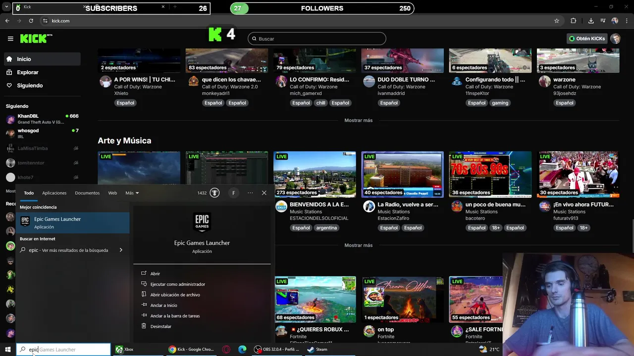Select the Documentos search tab
Screen dimensions: 634x356
click(87, 193)
